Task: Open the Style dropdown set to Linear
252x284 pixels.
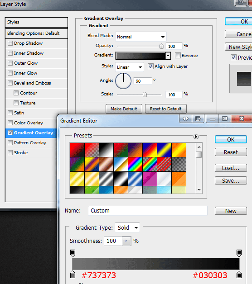Action: tap(130, 67)
